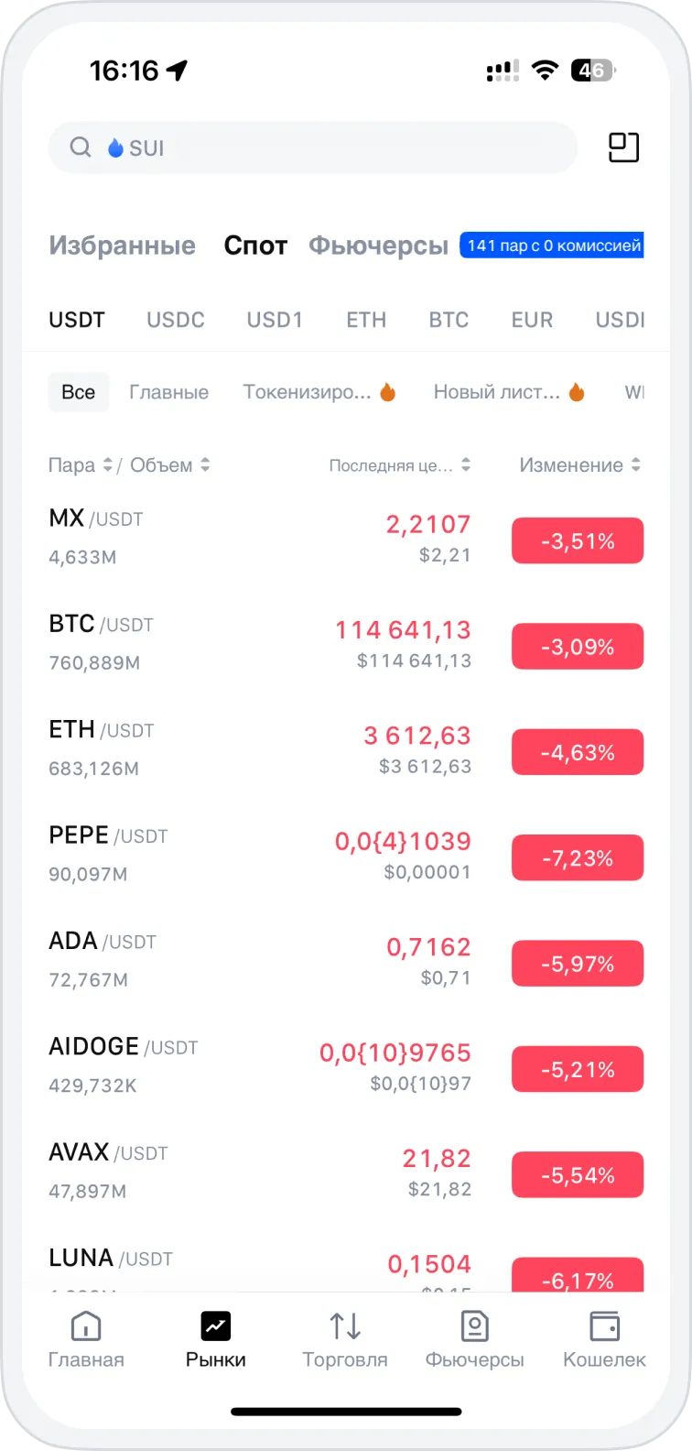This screenshot has width=692, height=1451.
Task: Select the Новый листинг filter chip
Action: tap(508, 392)
